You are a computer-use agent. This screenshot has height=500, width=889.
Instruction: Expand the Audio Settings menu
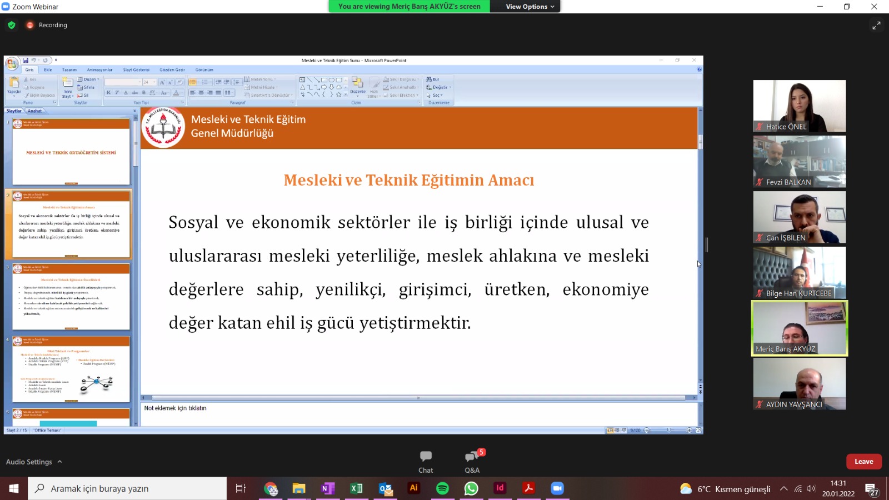click(34, 462)
